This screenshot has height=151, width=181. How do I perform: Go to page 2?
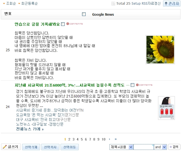click(69, 139)
